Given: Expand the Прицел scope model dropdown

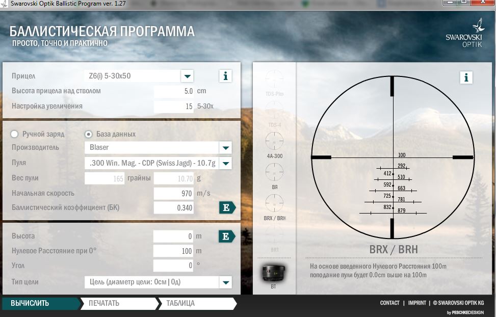Looking at the screenshot, I should [187, 76].
